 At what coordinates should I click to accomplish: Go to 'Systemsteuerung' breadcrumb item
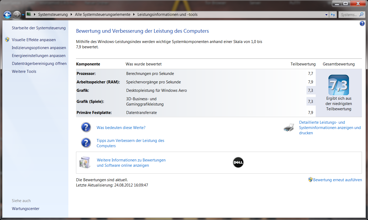click(x=53, y=15)
